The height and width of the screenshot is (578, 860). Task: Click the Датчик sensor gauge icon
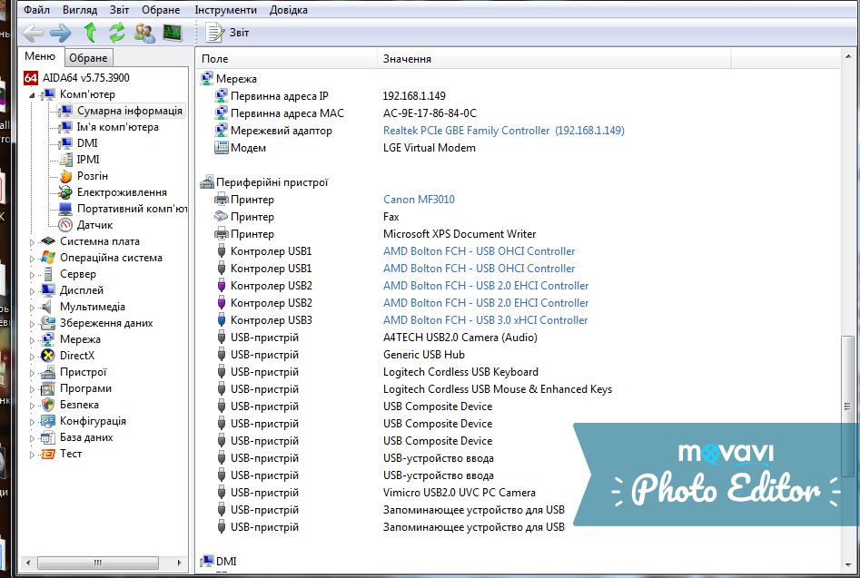65,225
